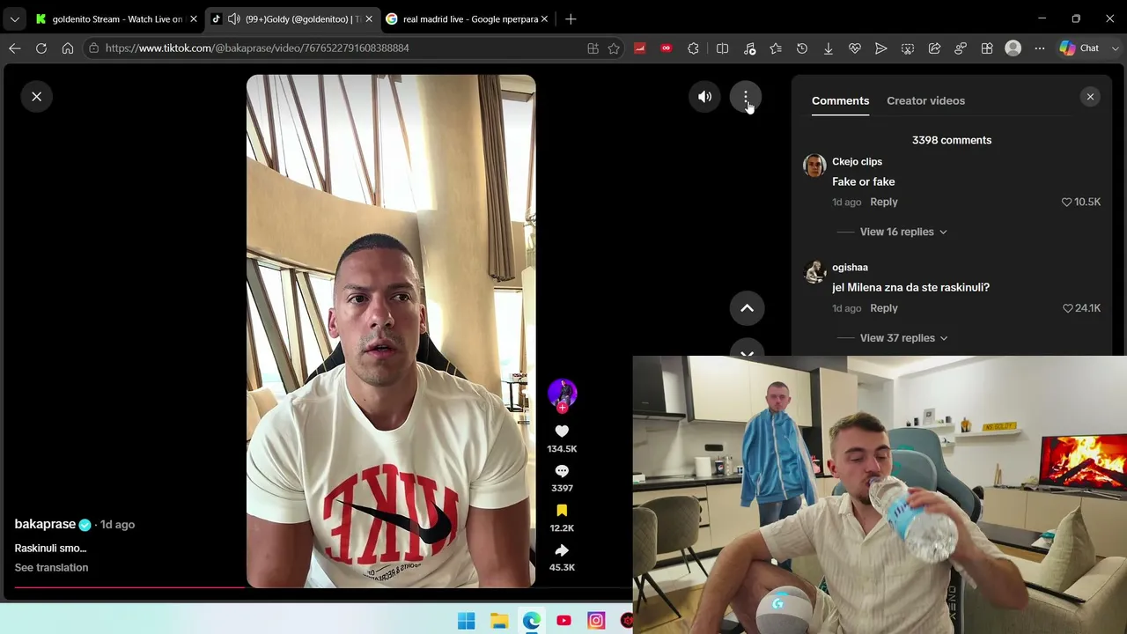
Task: Open the browser tab list dropdown
Action: [x=14, y=18]
